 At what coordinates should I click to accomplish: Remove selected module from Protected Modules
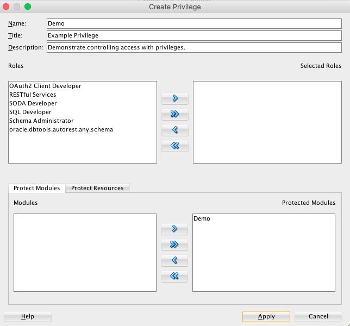[x=174, y=260]
